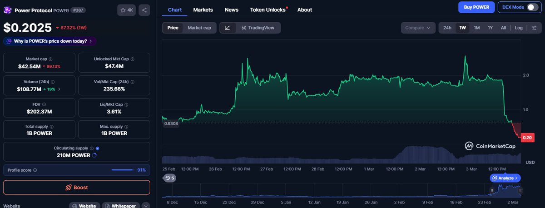Screen dimensions: 545x208
Task: Click the Circulating supply info icon
Action: [x=92, y=148]
